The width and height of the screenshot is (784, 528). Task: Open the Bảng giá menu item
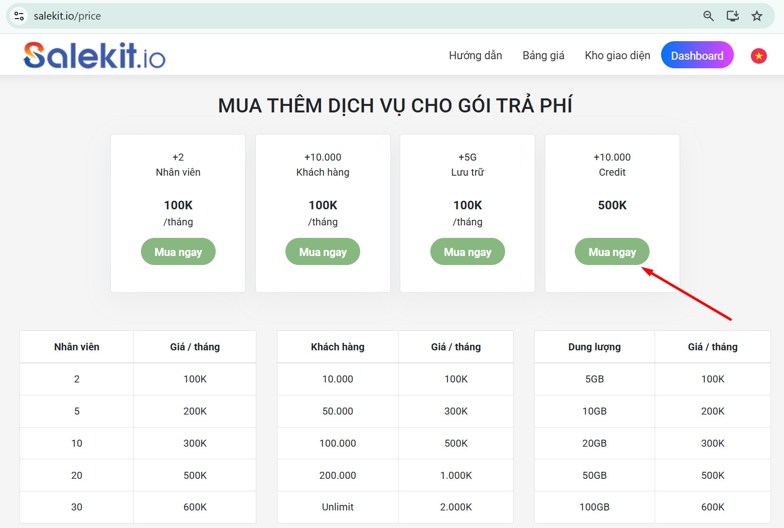pos(543,56)
